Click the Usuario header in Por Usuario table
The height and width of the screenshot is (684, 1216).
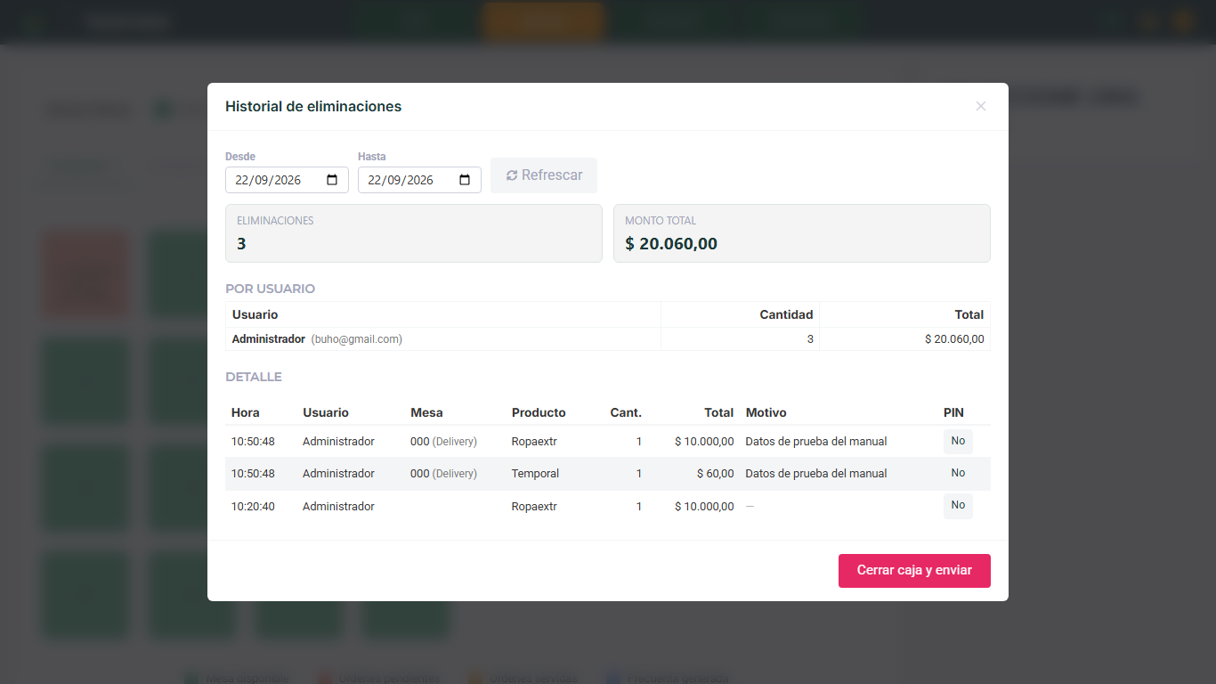[x=255, y=314]
